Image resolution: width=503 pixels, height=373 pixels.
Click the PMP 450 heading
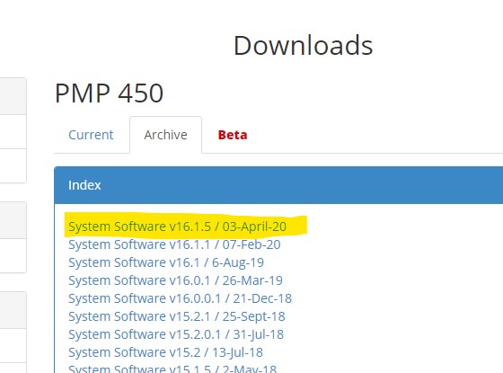109,93
